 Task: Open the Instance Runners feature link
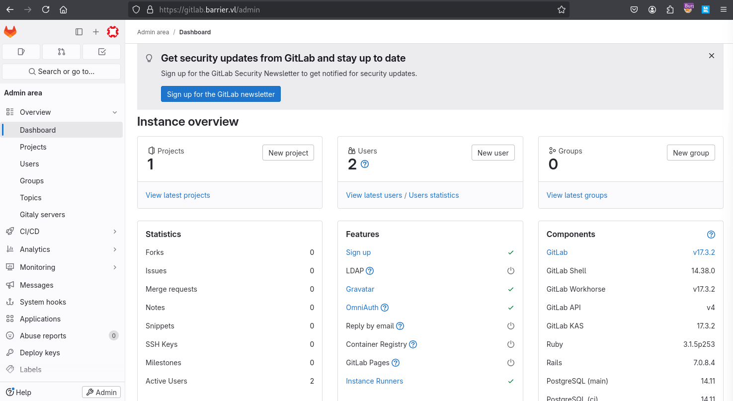click(x=374, y=381)
